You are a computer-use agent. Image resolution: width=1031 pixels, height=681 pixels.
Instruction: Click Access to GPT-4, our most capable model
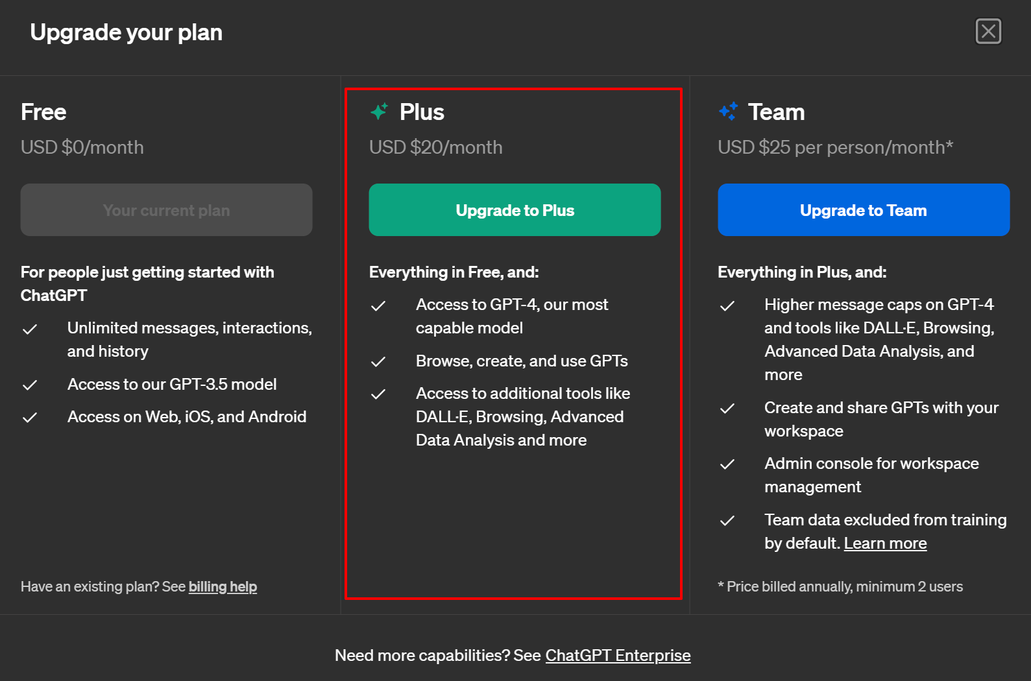pyautogui.click(x=512, y=316)
